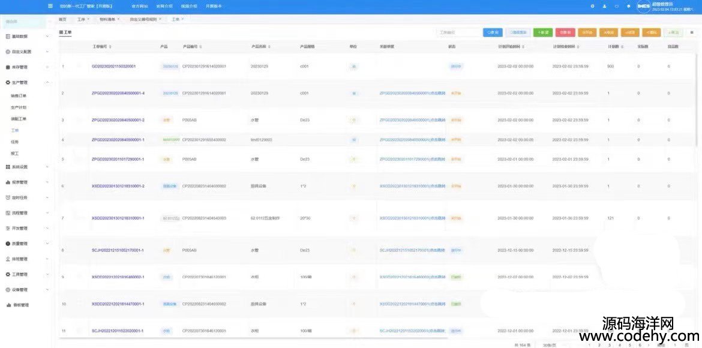Viewport: 702px width, 348px height.
Task: Click the 库存管理 sidebar icon
Action: pyautogui.click(x=8, y=67)
